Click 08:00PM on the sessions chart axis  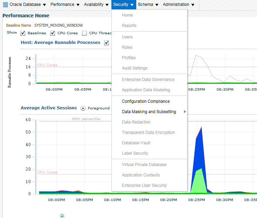[x=56, y=200]
